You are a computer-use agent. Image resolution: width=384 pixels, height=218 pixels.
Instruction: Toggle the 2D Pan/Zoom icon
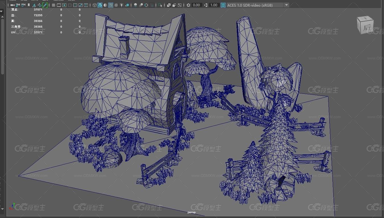click(x=40, y=5)
